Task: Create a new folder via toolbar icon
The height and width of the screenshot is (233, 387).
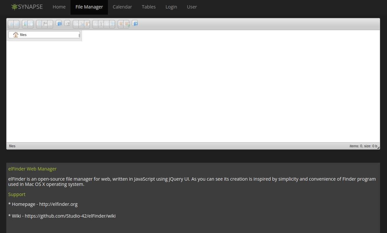Action: 25,24
